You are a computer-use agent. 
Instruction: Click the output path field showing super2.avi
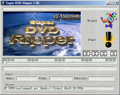point(59,88)
